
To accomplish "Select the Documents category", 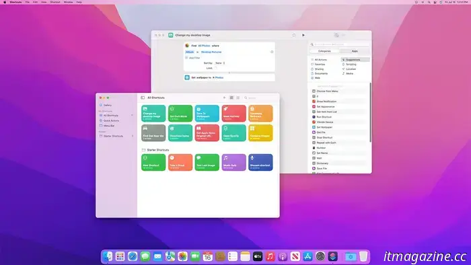I will pos(320,73).
